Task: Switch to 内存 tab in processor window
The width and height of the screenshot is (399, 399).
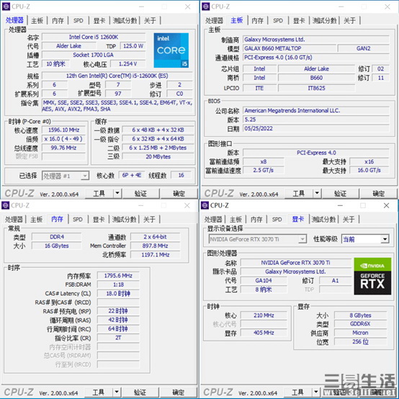Action: [58, 21]
